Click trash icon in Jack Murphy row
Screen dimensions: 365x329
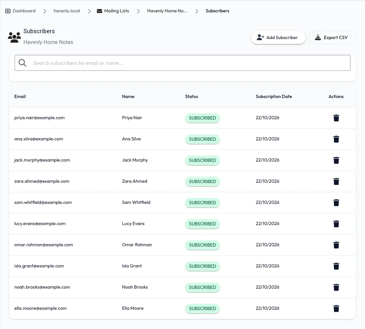pos(336,160)
